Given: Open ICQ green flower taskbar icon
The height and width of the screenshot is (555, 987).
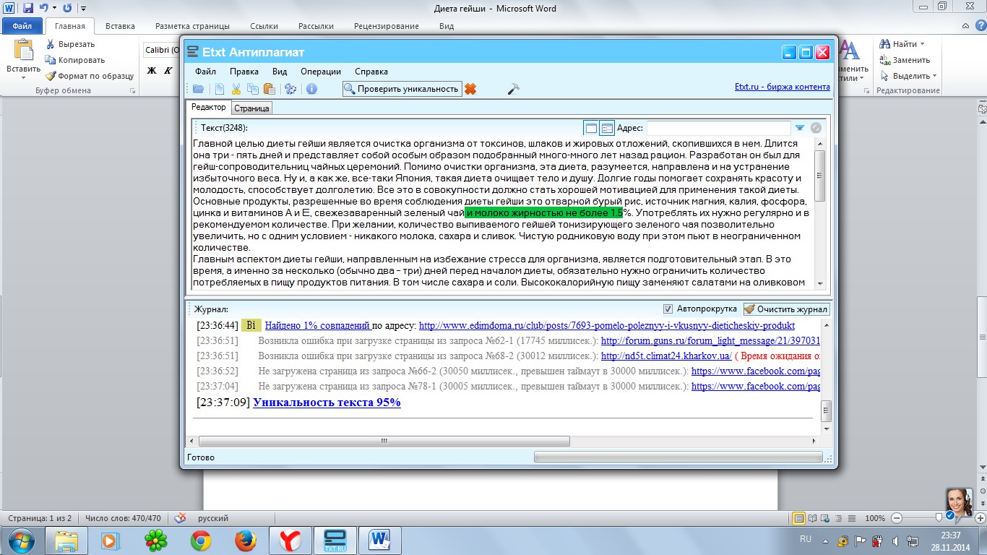Looking at the screenshot, I should point(156,540).
